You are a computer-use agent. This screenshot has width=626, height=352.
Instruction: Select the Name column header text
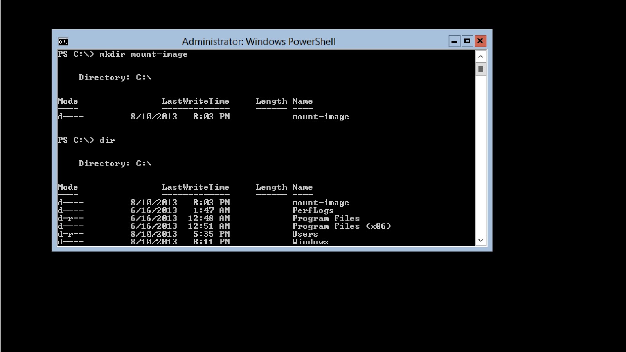click(x=303, y=187)
